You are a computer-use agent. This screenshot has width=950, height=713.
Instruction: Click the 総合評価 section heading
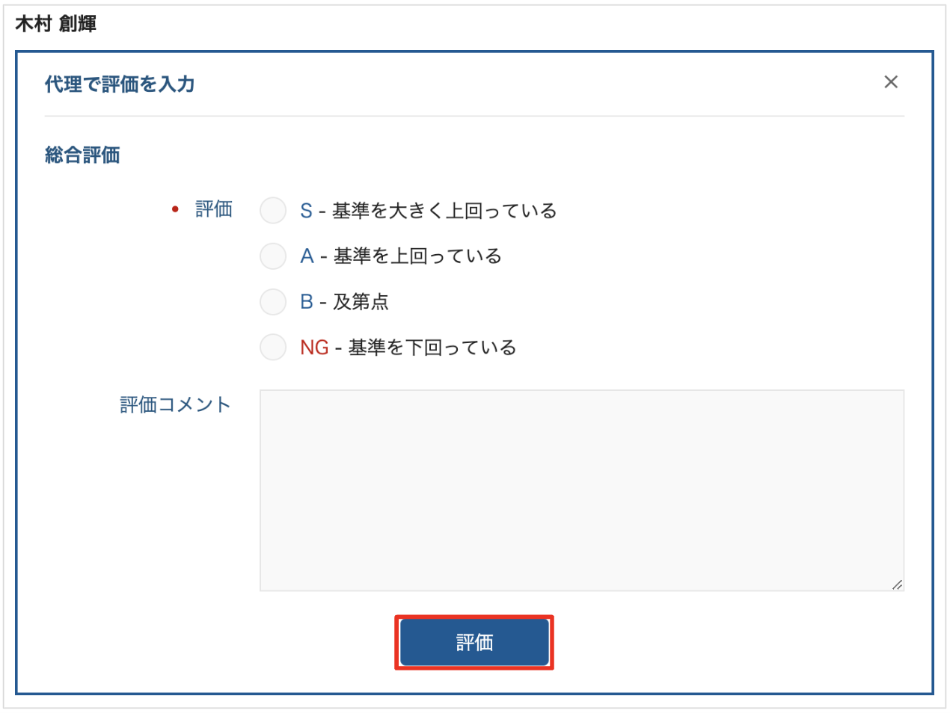(82, 155)
